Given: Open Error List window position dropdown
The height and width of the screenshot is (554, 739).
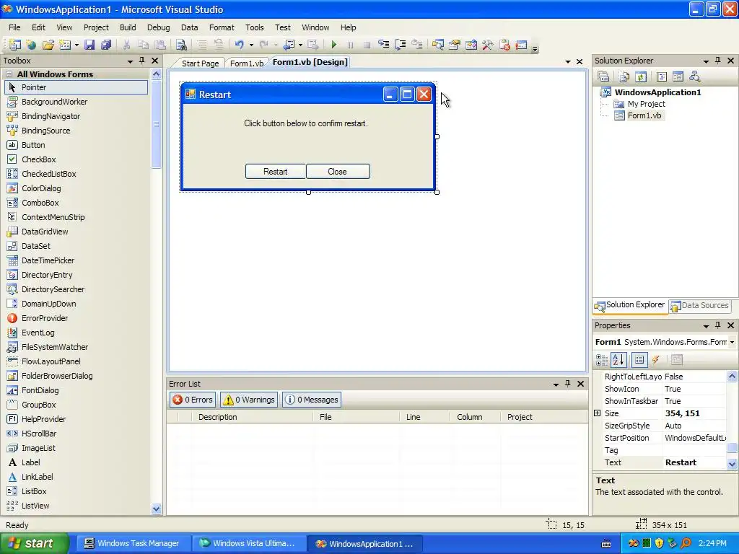Looking at the screenshot, I should (556, 384).
